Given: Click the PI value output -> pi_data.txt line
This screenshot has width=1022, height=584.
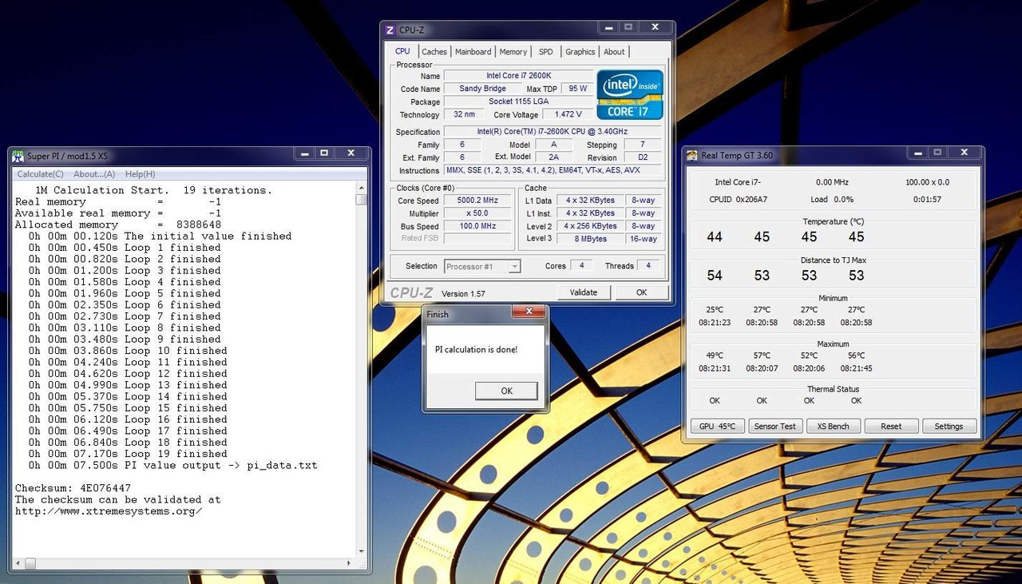Looking at the screenshot, I should (173, 465).
